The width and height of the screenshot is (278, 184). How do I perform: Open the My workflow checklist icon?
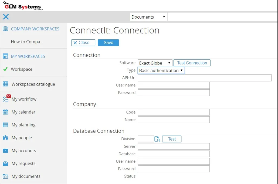5,99
